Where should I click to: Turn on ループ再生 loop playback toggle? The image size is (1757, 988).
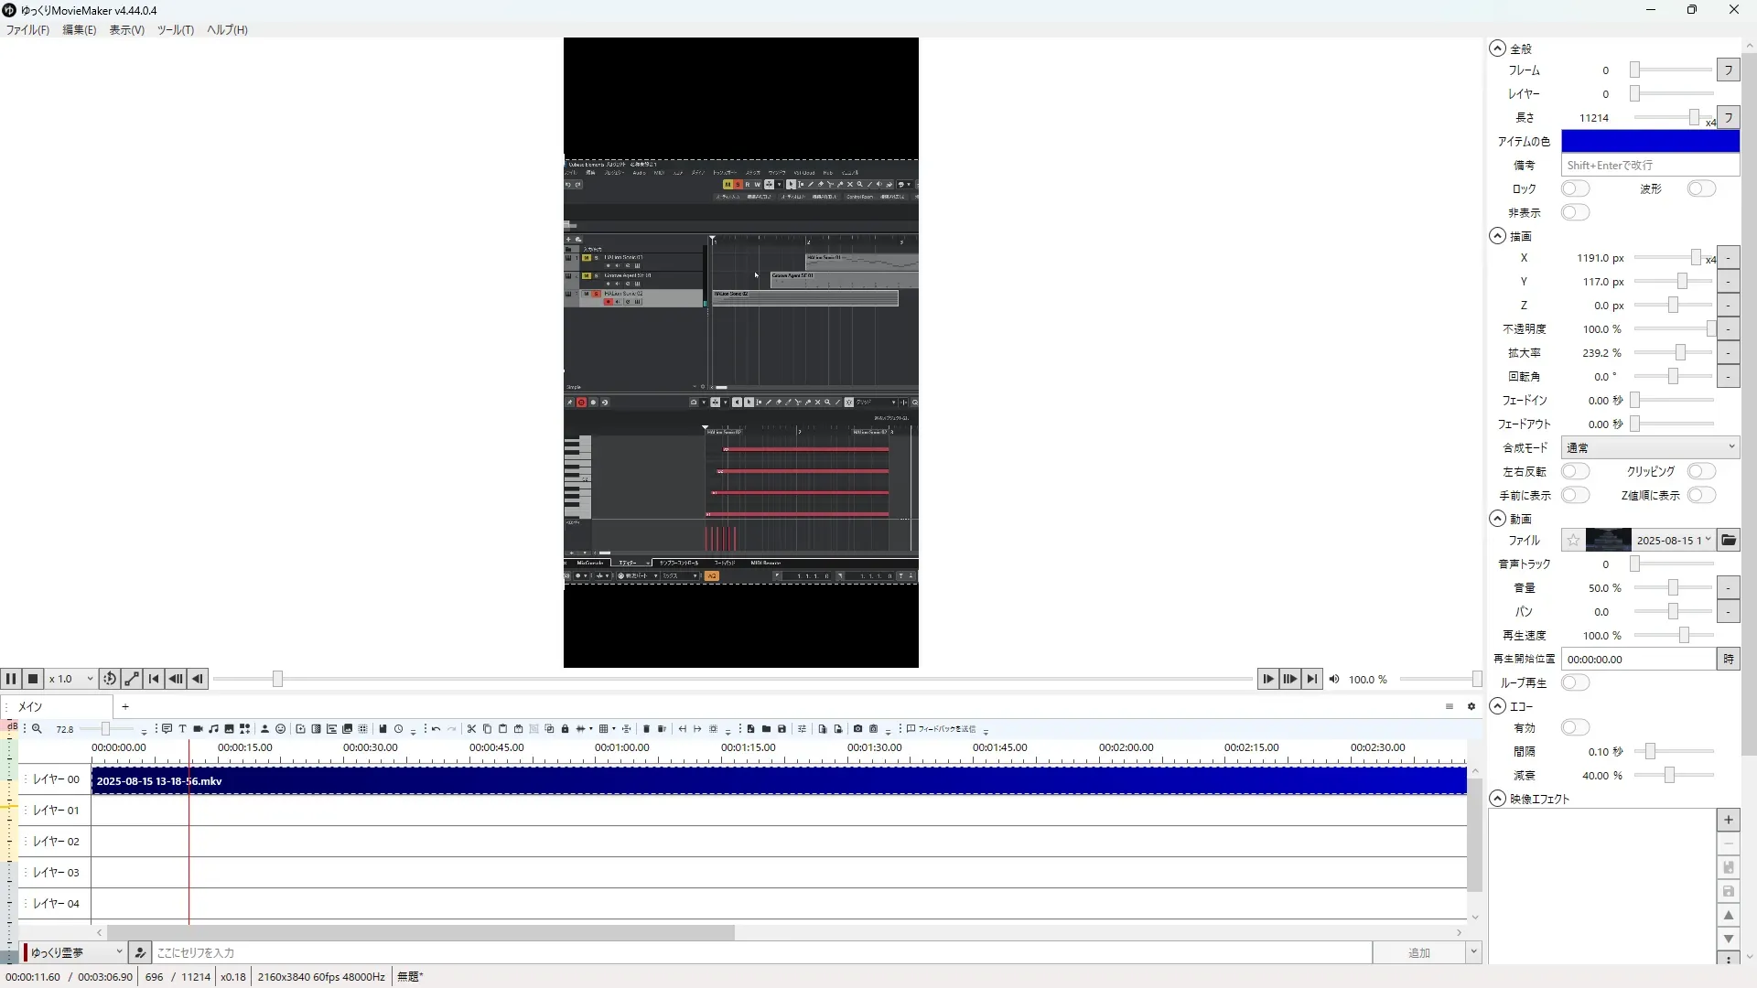[1575, 682]
